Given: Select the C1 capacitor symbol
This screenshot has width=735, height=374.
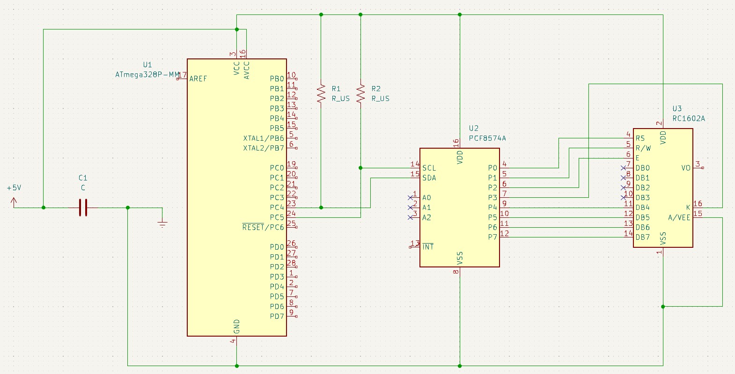Looking at the screenshot, I should coord(83,208).
